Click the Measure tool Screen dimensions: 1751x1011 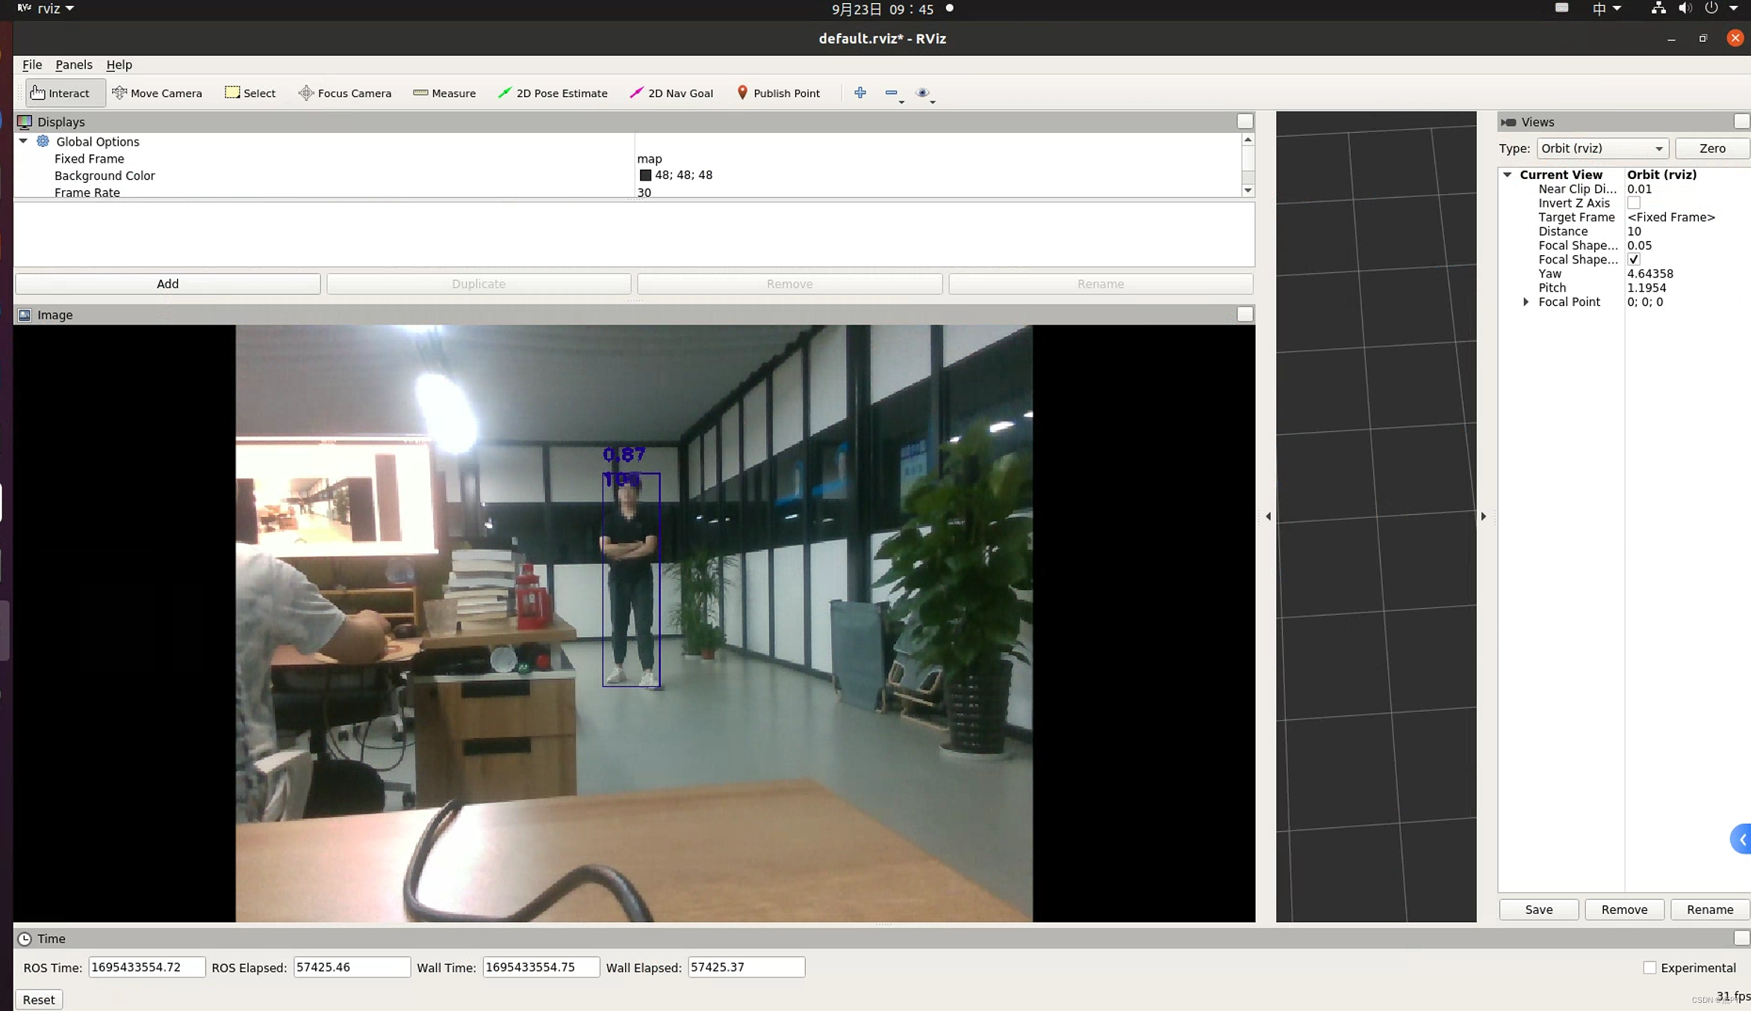[x=446, y=92]
